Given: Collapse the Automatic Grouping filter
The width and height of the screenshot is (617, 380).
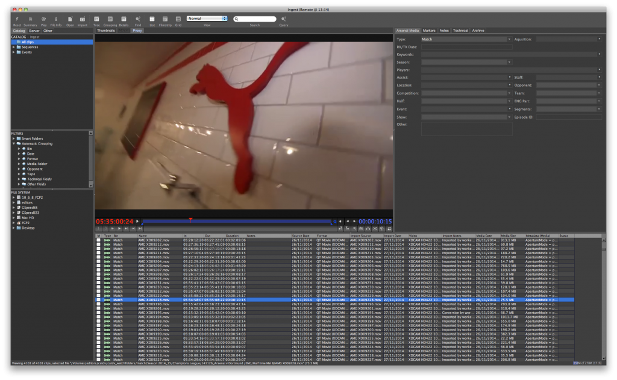Looking at the screenshot, I should [14, 143].
